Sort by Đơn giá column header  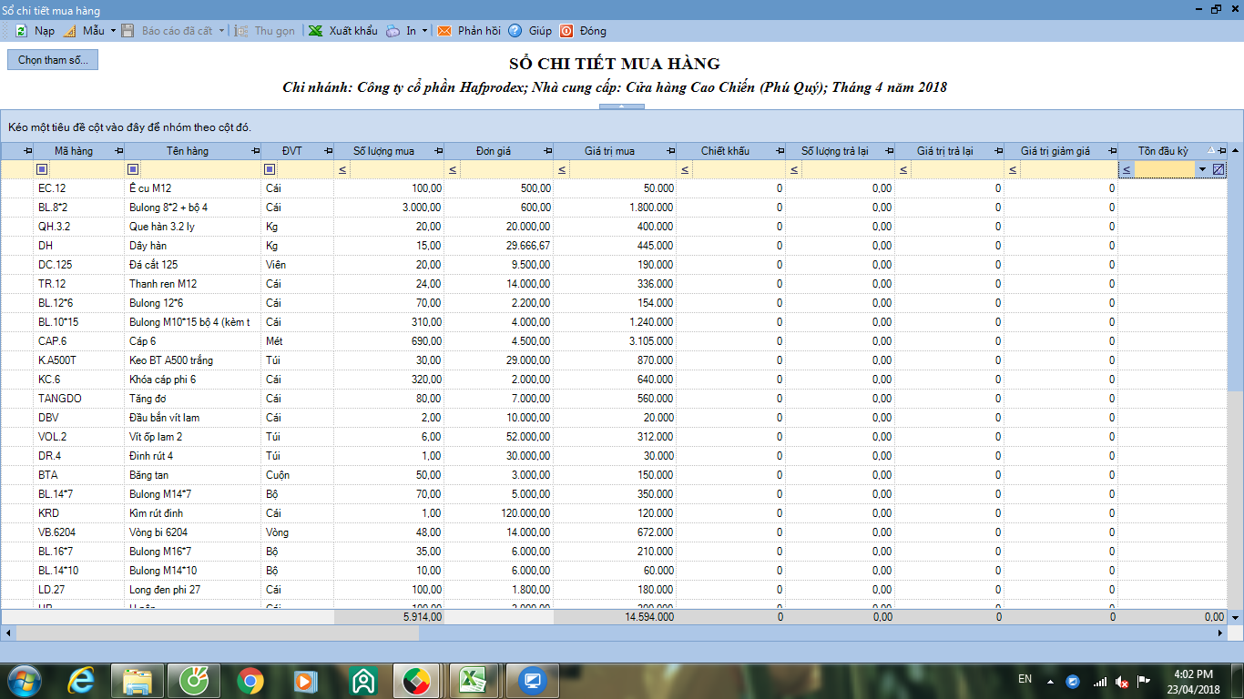click(493, 151)
